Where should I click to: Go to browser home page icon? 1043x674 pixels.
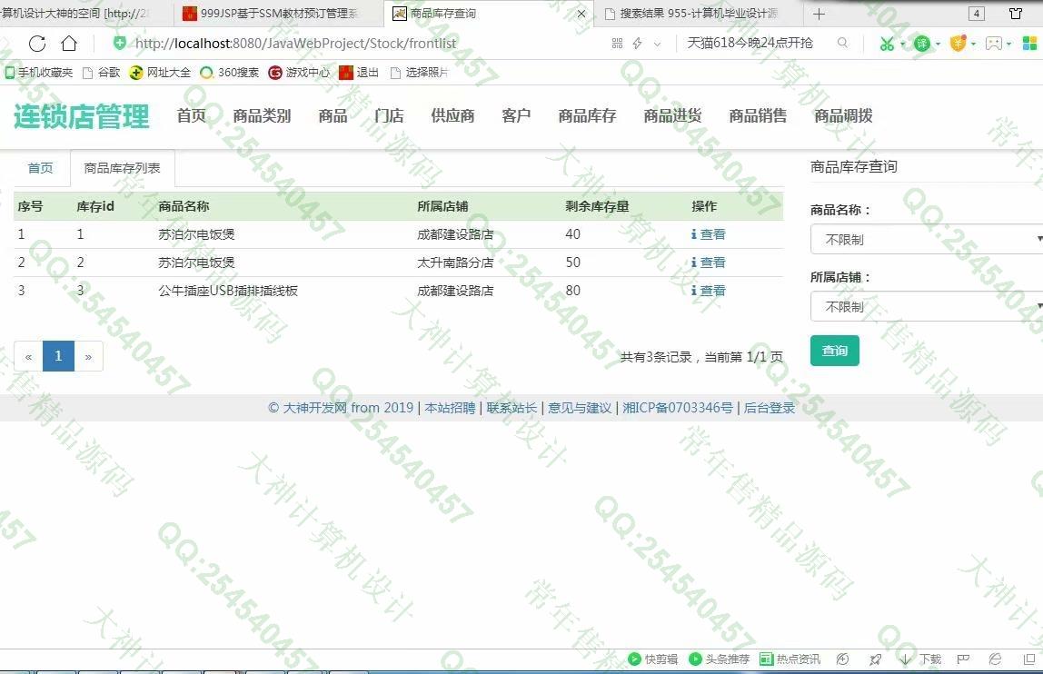pyautogui.click(x=69, y=44)
